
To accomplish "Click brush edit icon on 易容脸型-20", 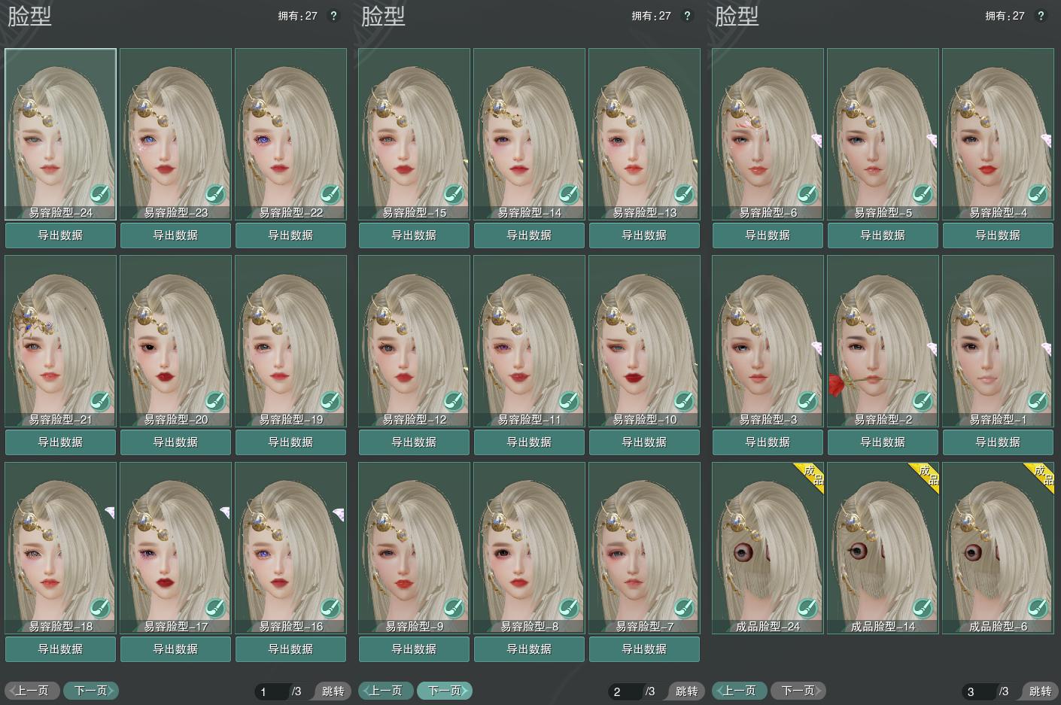I will point(215,402).
